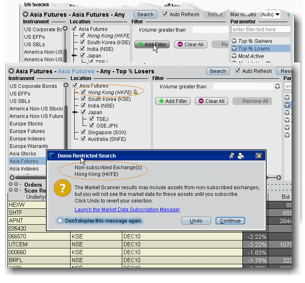Uncheck the Singapore (SGX) location
305x283 pixels.
pos(83,132)
